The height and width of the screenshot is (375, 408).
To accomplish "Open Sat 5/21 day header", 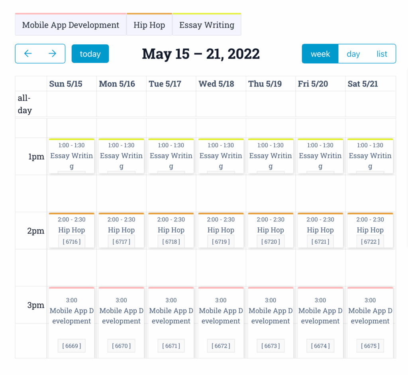I will (x=363, y=84).
